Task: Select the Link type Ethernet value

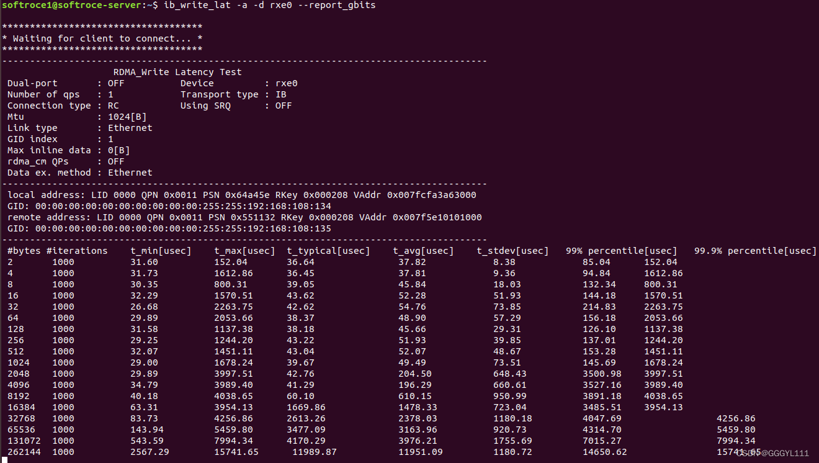Action: (x=130, y=128)
